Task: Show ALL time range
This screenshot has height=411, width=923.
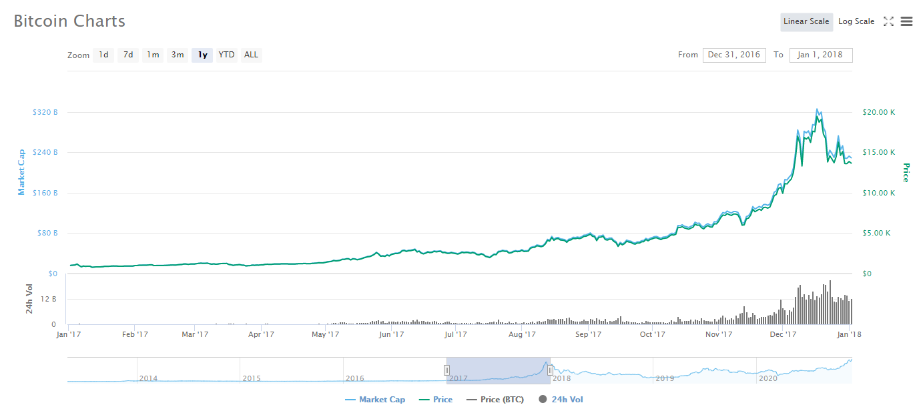Action: [251, 55]
